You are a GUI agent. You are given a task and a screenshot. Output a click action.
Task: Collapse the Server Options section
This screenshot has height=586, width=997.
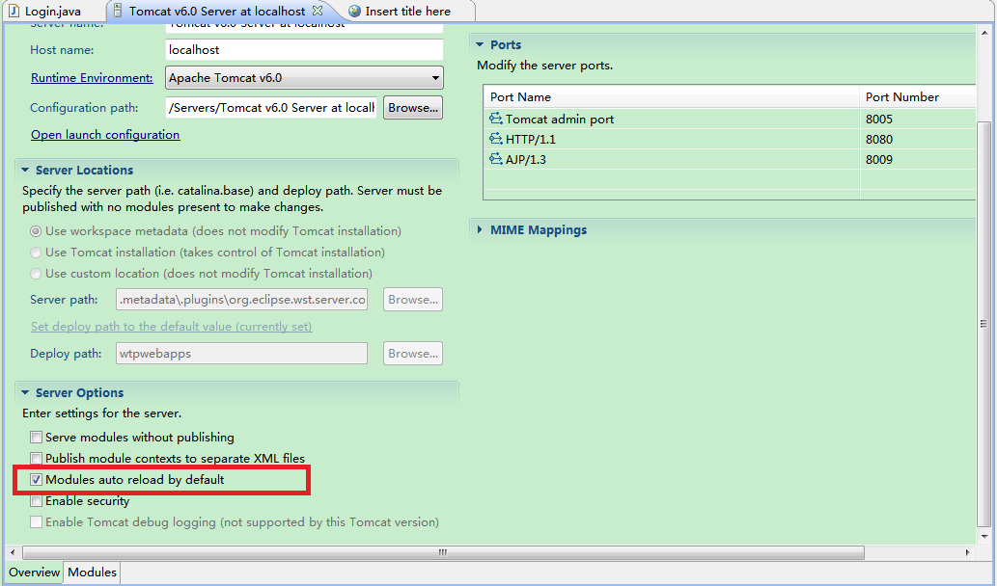[x=25, y=392]
